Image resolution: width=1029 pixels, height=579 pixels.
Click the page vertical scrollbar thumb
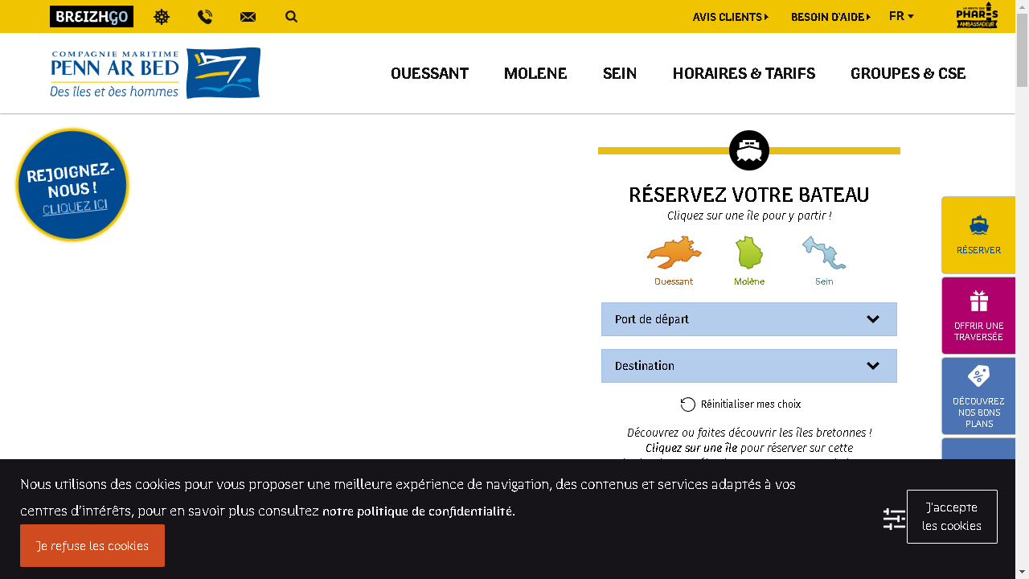1022,48
